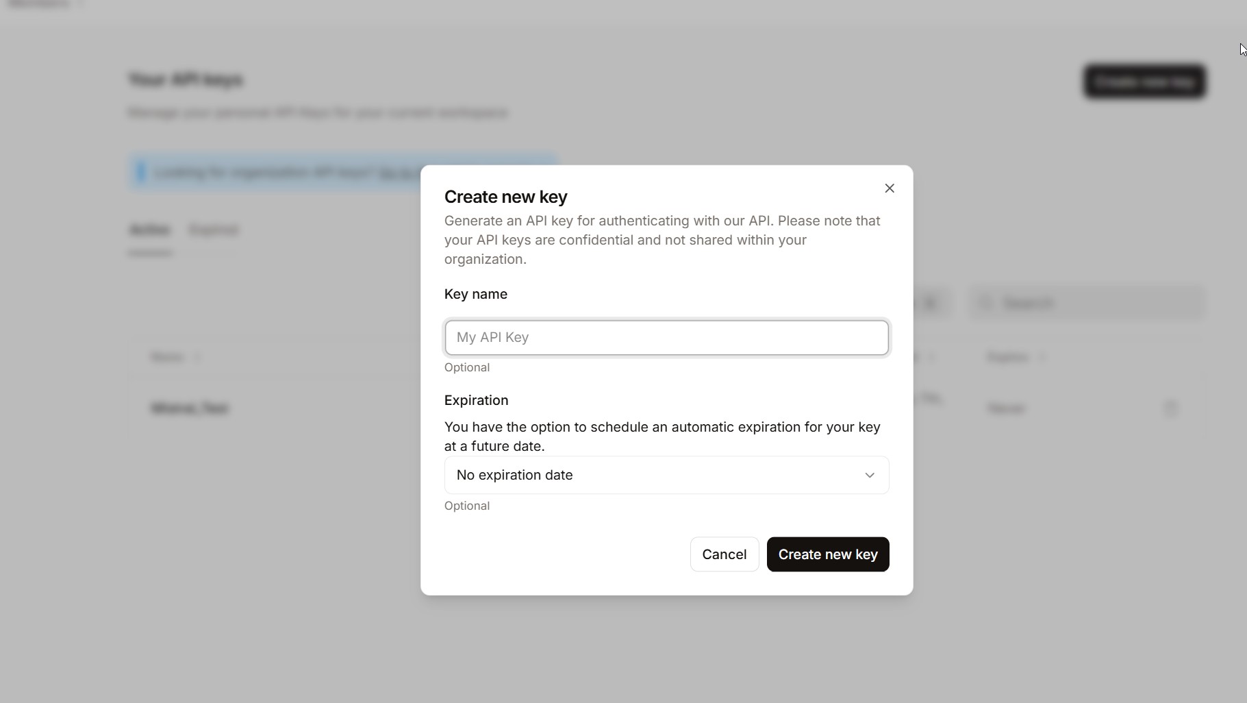The height and width of the screenshot is (703, 1247).
Task: Click the magnifier icon in Search field
Action: (x=986, y=303)
